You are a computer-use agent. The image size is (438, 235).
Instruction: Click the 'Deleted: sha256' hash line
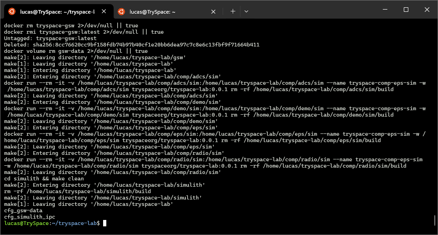pos(131,45)
